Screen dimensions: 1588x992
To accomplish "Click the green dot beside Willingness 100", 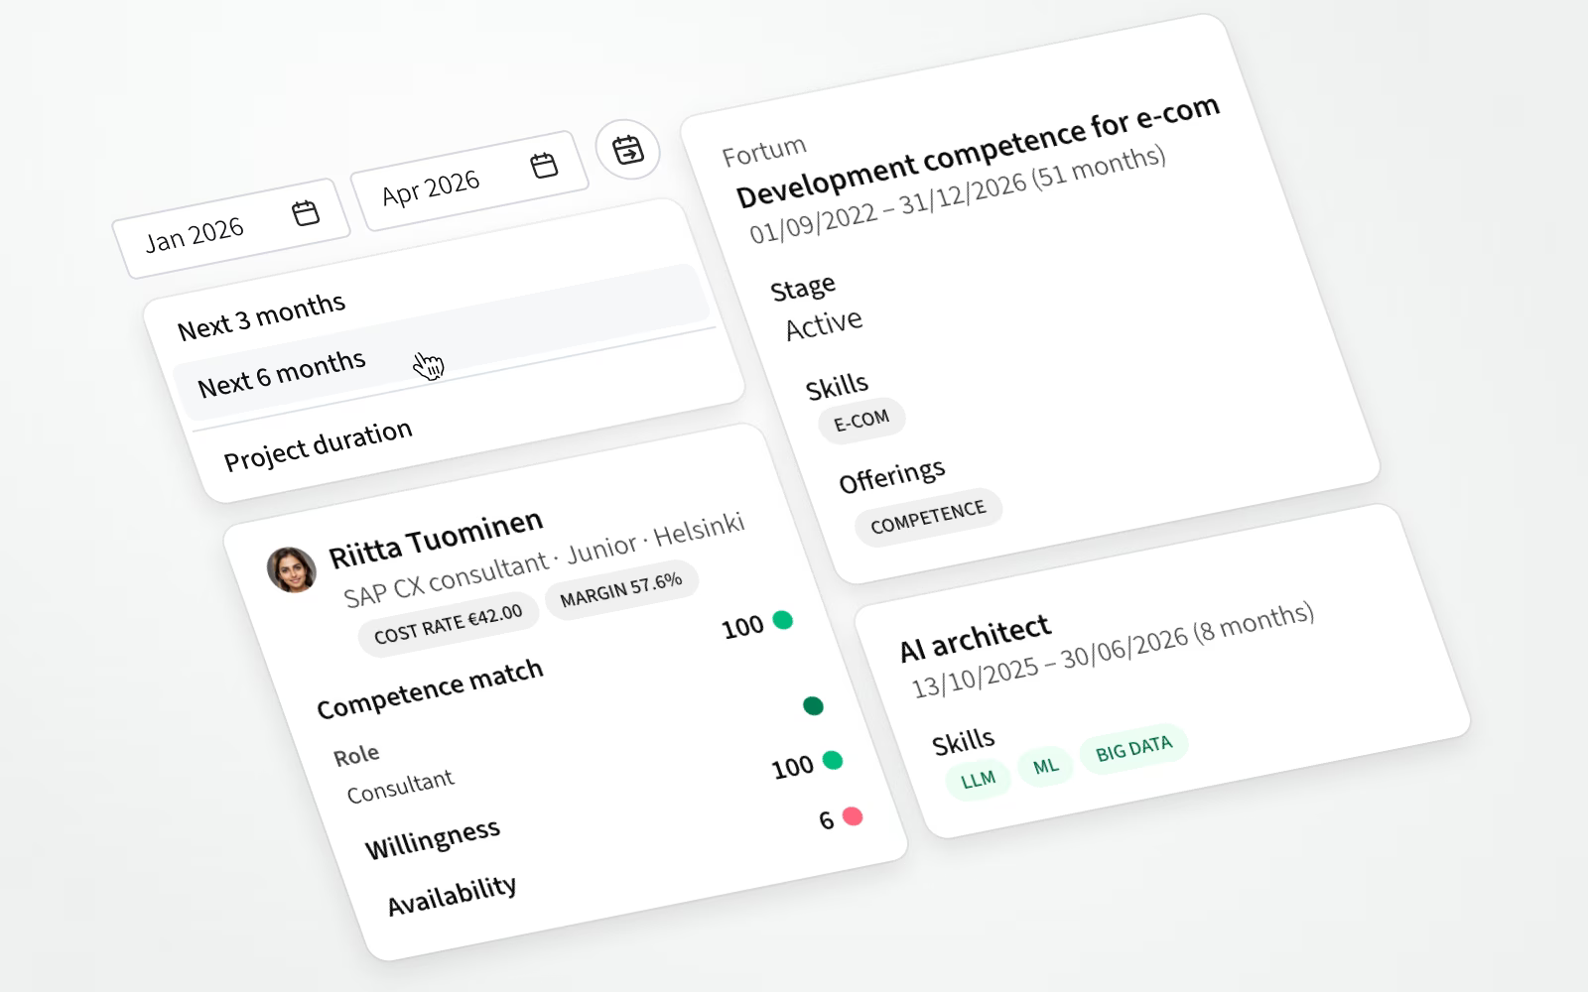I will [x=833, y=761].
